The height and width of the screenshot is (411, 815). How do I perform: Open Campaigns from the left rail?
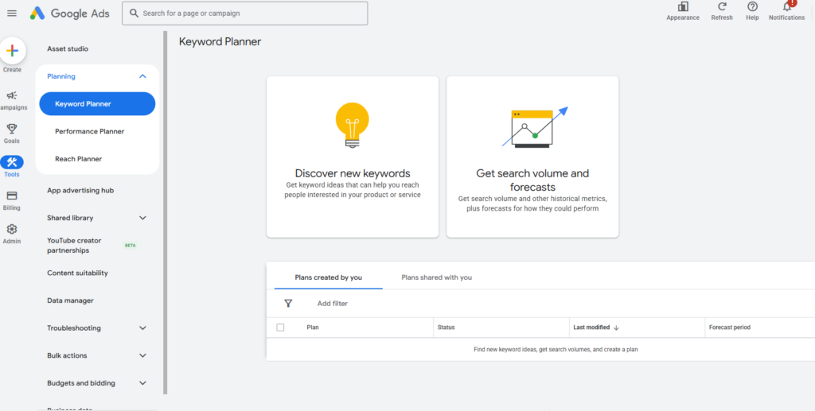(12, 95)
